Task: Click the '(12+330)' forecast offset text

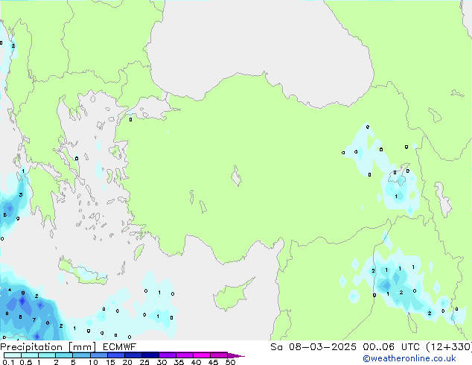Action: coord(449,347)
